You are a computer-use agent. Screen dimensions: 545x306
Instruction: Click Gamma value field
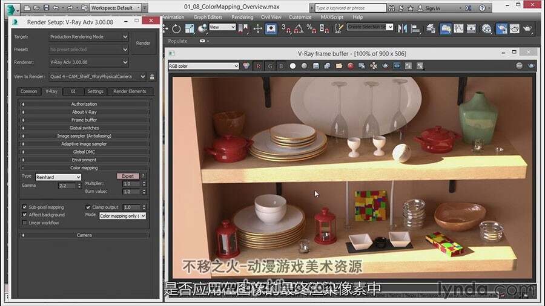coord(67,186)
